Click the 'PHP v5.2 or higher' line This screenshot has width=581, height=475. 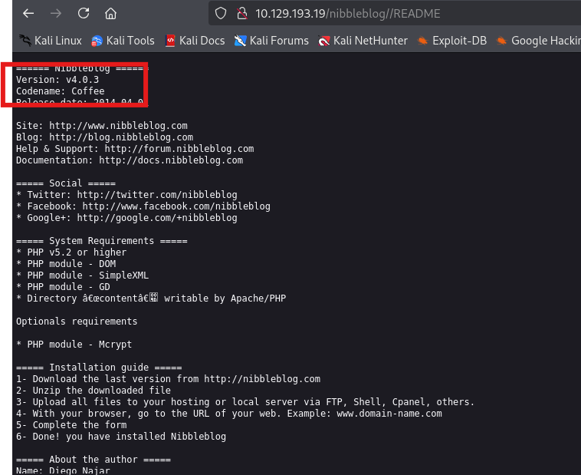click(x=71, y=252)
